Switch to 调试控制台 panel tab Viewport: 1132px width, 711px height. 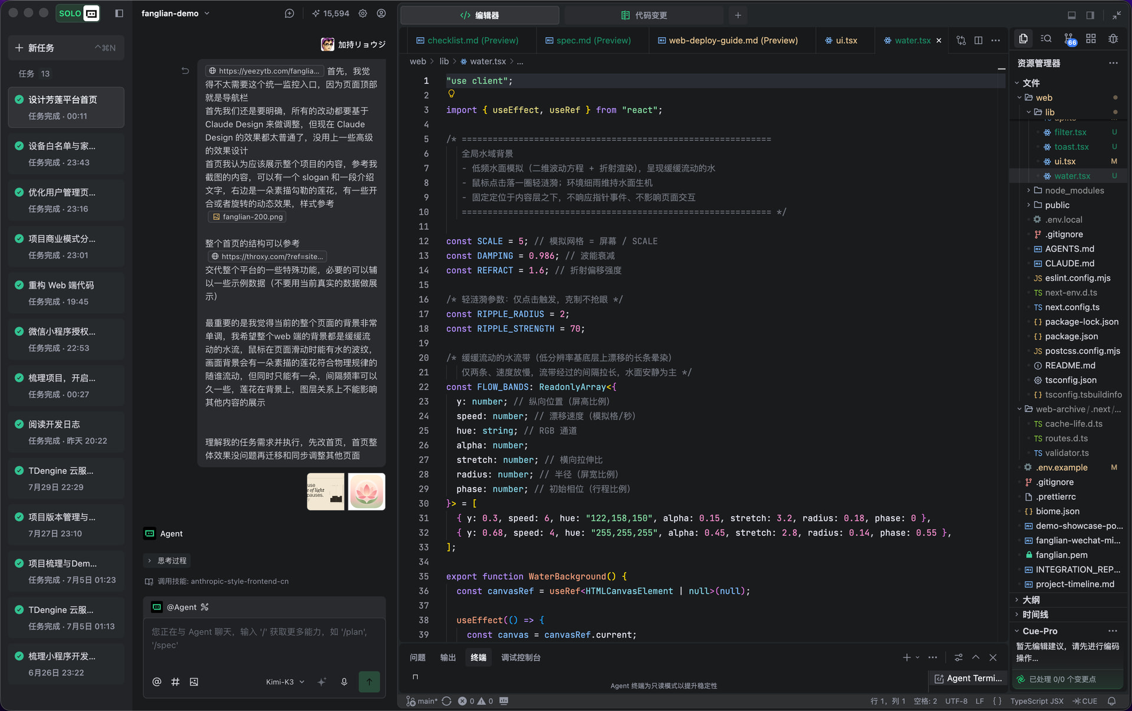pos(521,657)
